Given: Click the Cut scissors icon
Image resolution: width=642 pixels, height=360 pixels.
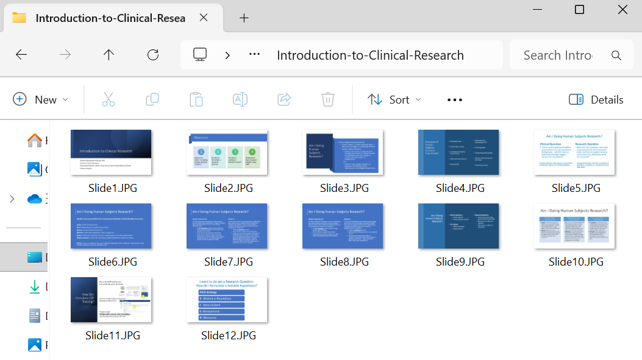Looking at the screenshot, I should [x=109, y=99].
